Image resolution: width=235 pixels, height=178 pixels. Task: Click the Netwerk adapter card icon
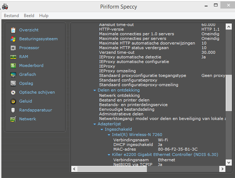[13, 119]
